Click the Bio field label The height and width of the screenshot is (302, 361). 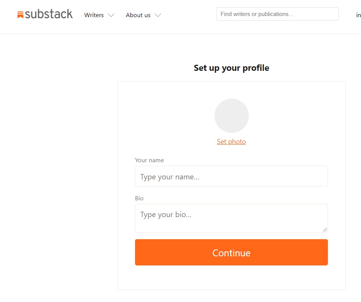point(139,198)
